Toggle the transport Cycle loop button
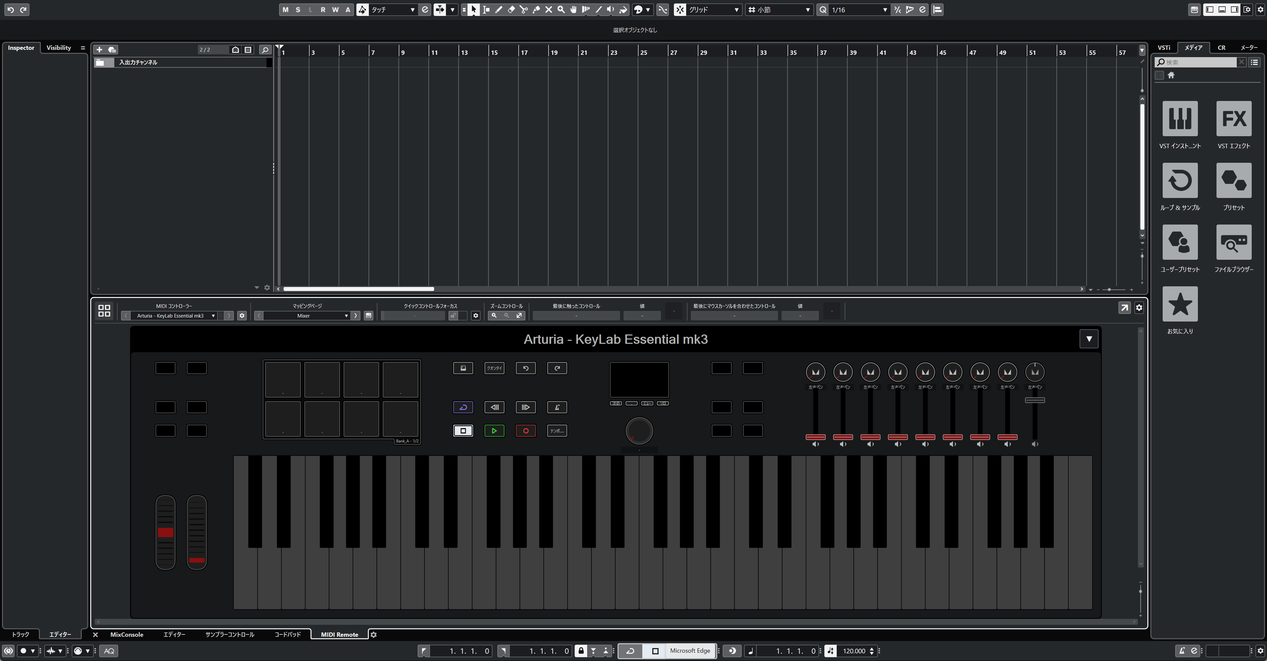Image resolution: width=1267 pixels, height=661 pixels. click(630, 651)
